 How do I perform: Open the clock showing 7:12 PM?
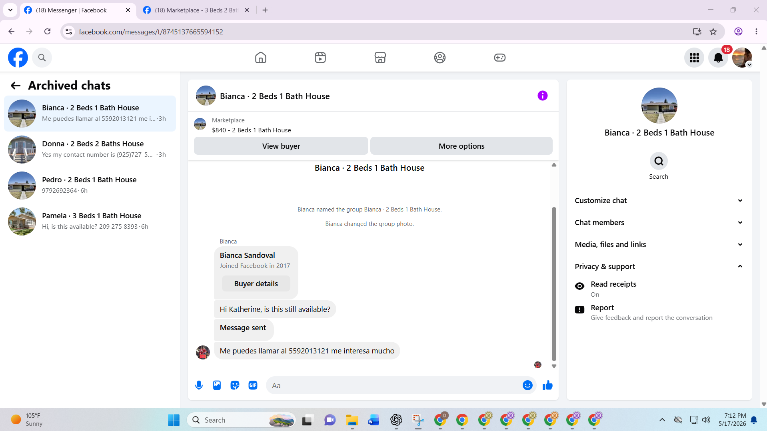732,420
